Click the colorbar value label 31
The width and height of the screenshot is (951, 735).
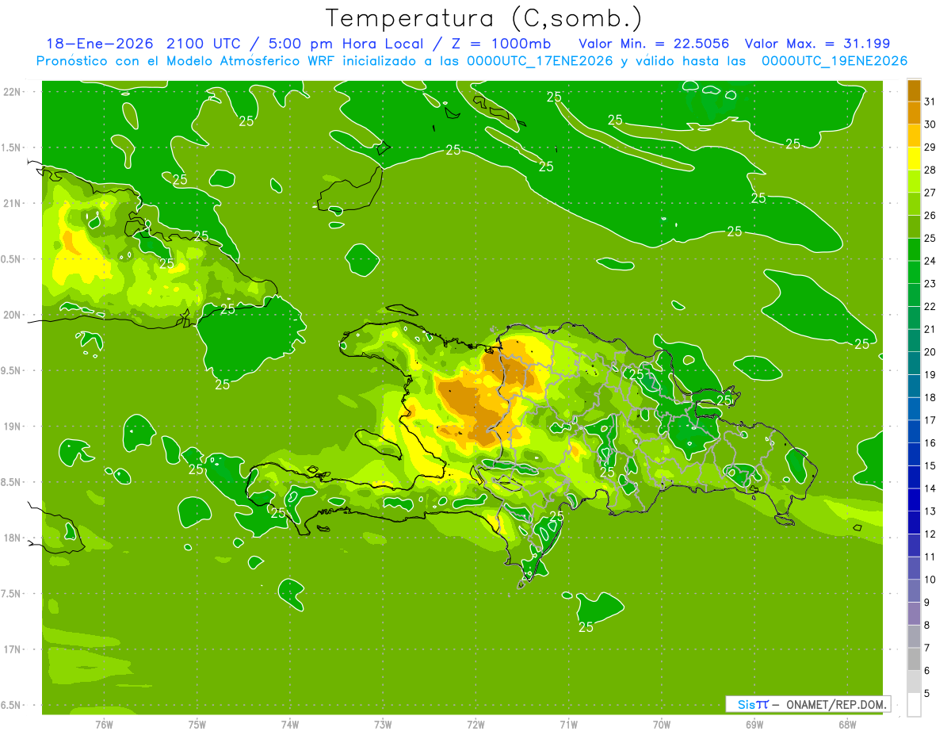[x=930, y=101]
